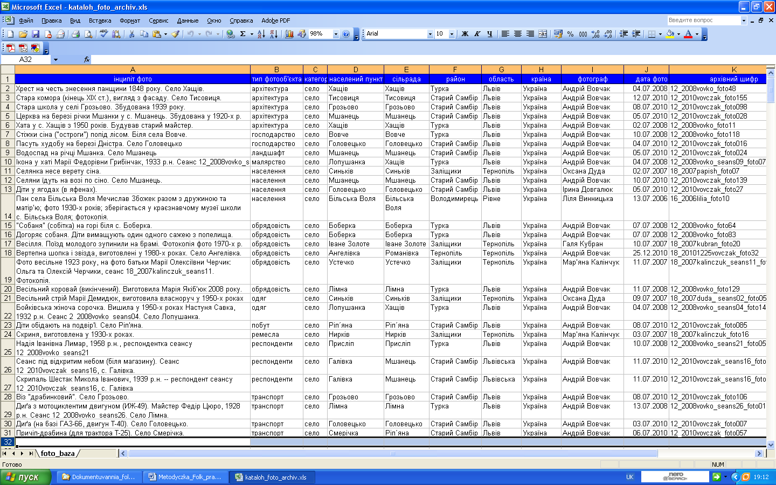Toggle bold Ж formatting

(x=465, y=34)
